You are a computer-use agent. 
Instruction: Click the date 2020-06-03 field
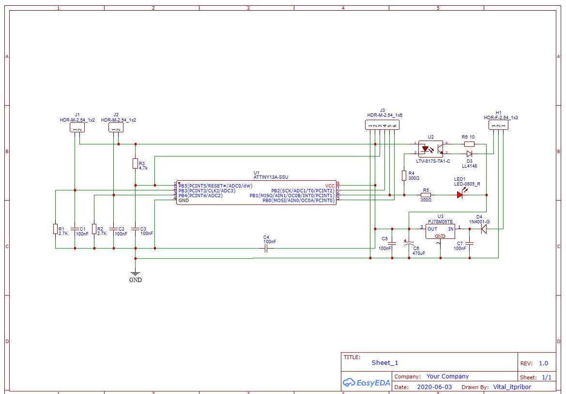coord(435,387)
